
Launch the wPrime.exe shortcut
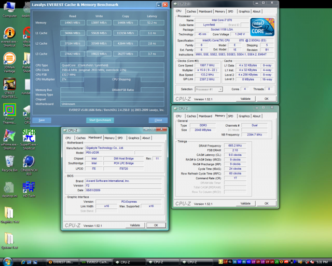9,140
